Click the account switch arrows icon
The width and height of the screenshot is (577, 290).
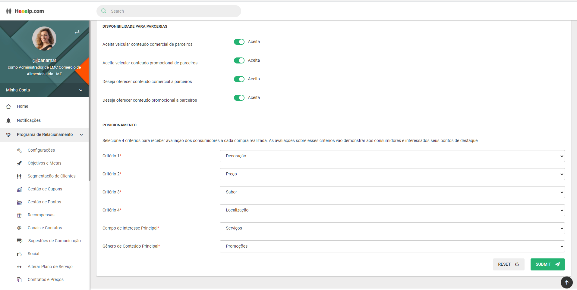(77, 32)
